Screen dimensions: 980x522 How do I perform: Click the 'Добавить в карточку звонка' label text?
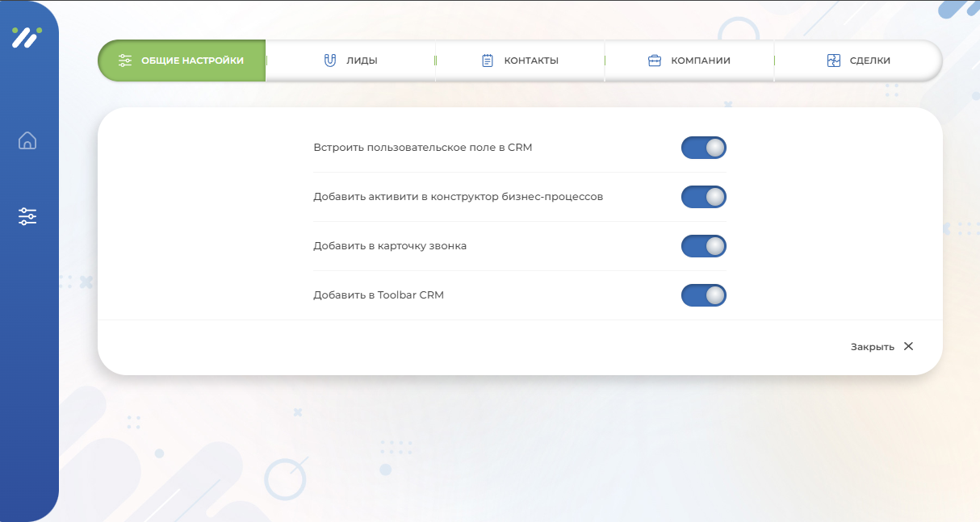pyautogui.click(x=390, y=246)
